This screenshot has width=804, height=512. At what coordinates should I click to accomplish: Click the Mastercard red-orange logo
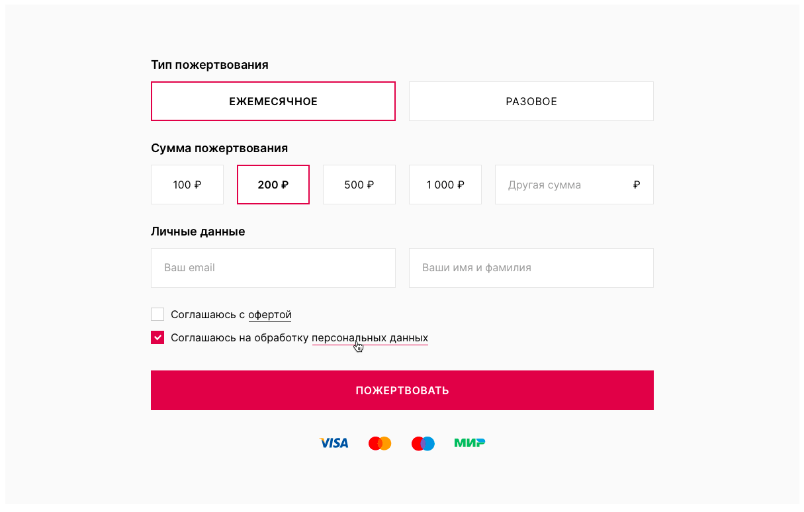(380, 443)
